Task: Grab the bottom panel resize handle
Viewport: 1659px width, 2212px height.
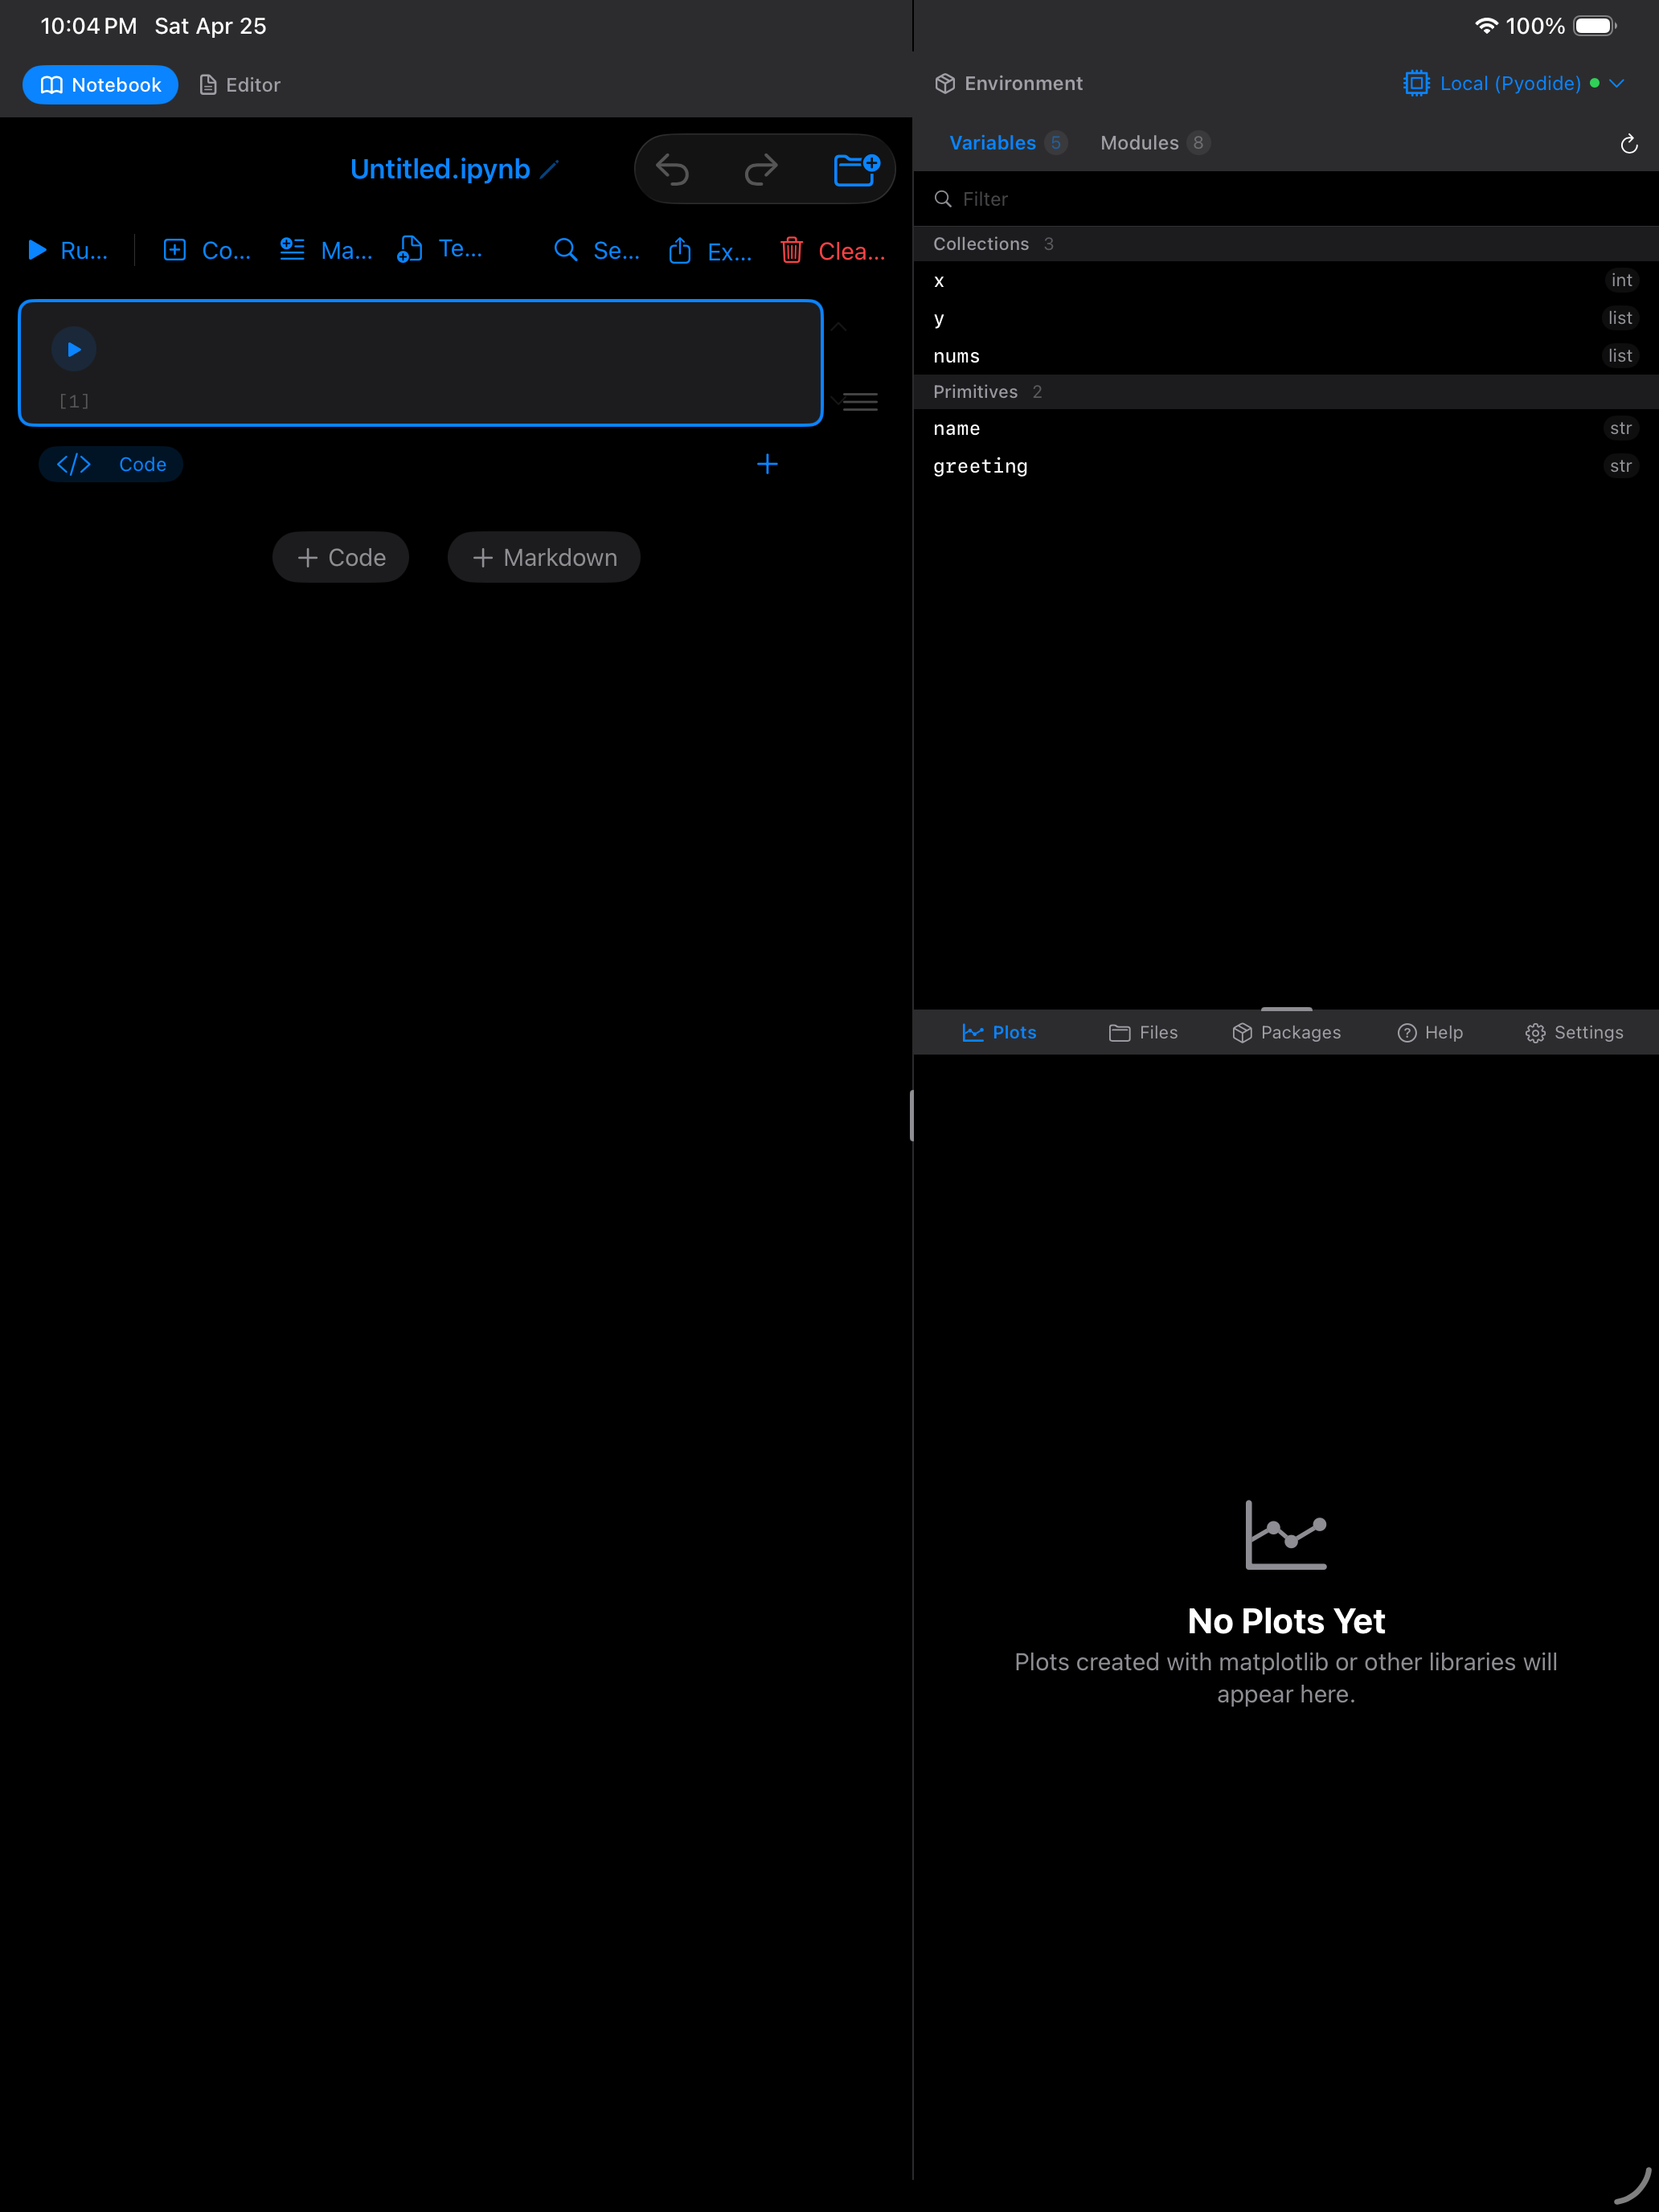Action: [1286, 1009]
